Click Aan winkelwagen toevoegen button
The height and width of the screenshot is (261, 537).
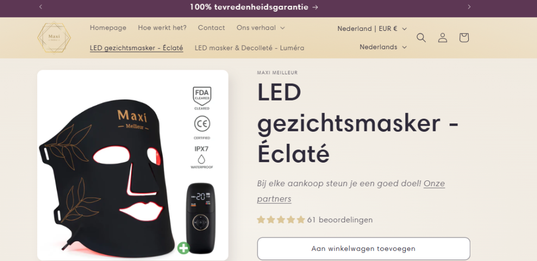pyautogui.click(x=364, y=248)
